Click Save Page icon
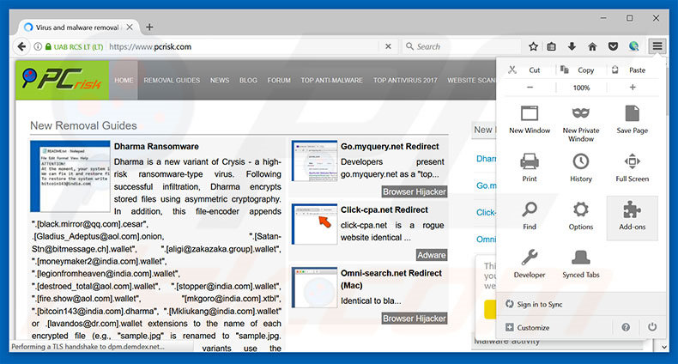Screen dimensions: 678x364 pyautogui.click(x=632, y=113)
